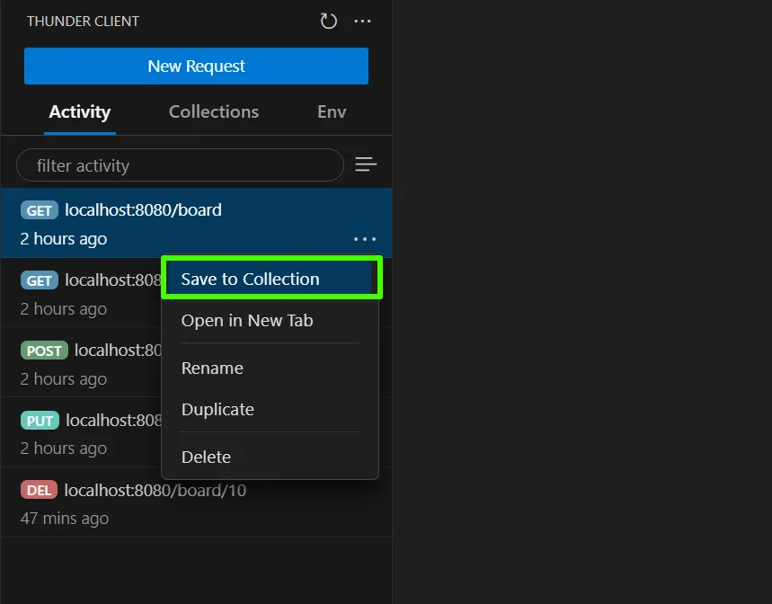The height and width of the screenshot is (604, 772).
Task: Refresh the Thunder Client panel
Action: 328,22
